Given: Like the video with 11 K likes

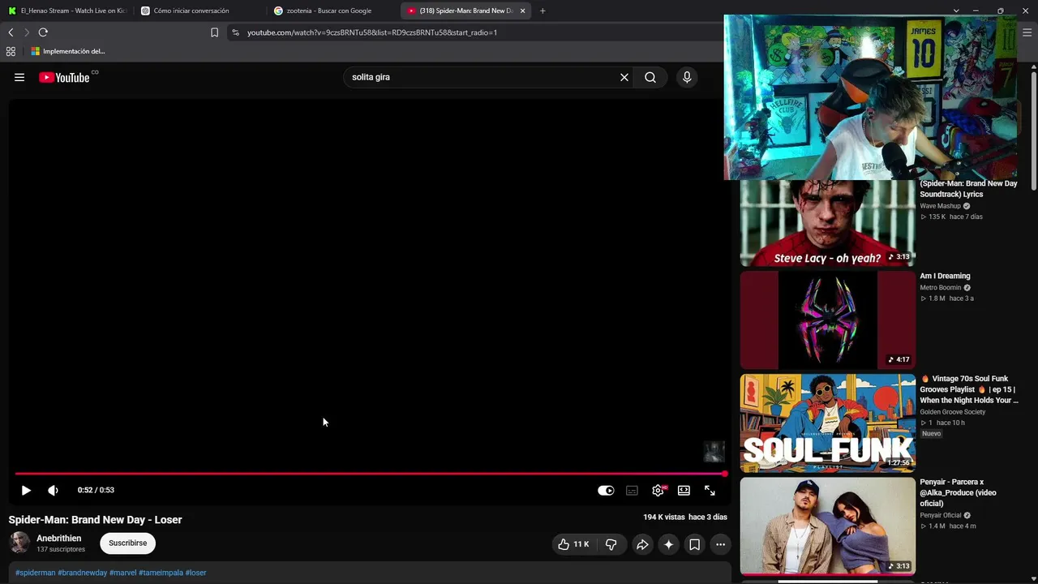Looking at the screenshot, I should tap(573, 544).
